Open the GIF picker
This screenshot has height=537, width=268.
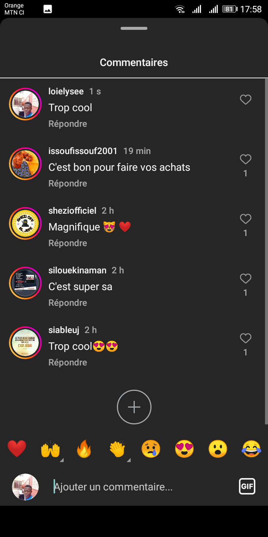pyautogui.click(x=247, y=486)
